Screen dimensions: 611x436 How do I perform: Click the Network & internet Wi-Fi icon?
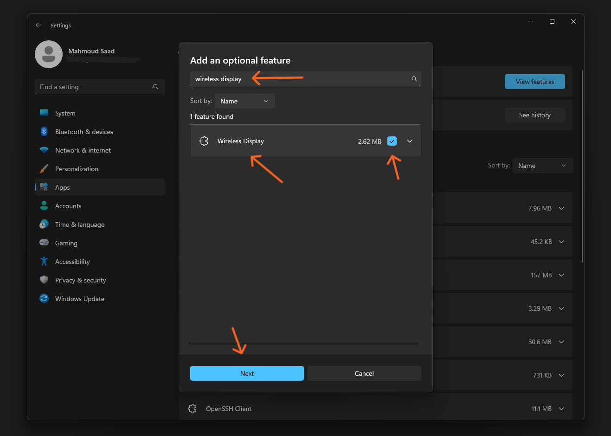coord(44,150)
